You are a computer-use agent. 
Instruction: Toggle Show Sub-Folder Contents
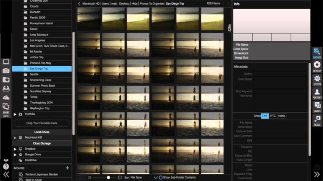[x=161, y=178]
